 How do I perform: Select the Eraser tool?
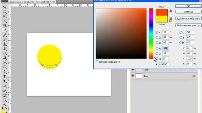4,53
